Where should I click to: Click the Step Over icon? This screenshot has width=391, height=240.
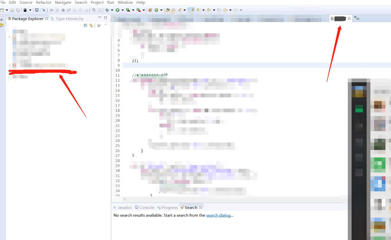(80, 10)
